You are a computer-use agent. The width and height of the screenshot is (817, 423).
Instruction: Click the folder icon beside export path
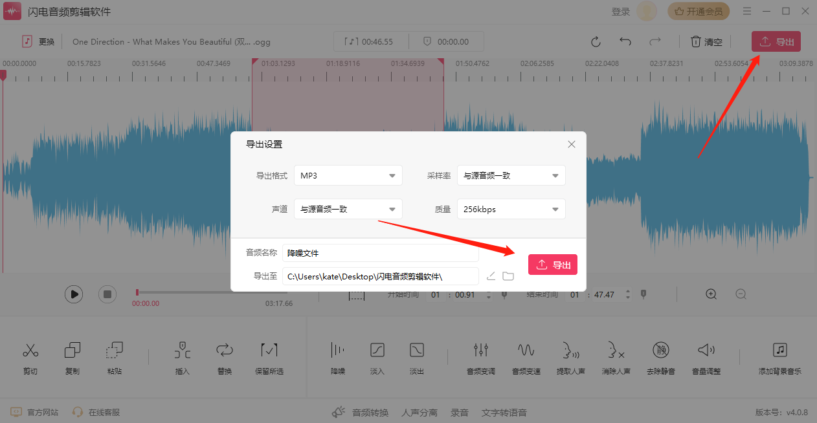(x=508, y=276)
